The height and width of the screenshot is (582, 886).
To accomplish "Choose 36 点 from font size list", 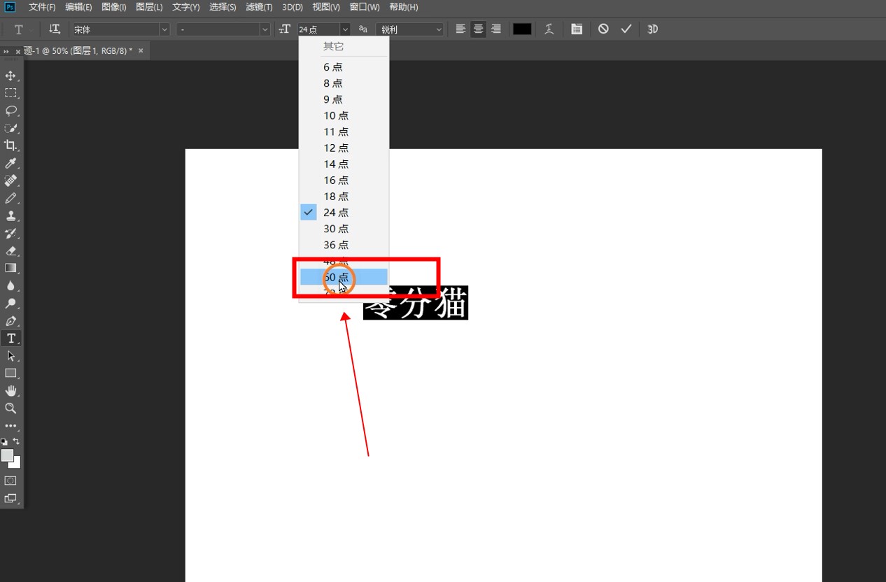I will point(336,245).
